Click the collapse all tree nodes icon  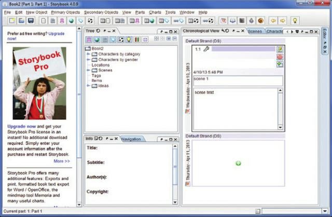tap(175, 38)
